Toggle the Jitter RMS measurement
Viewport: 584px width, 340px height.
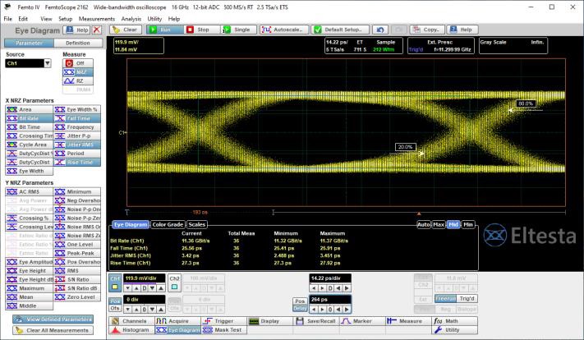point(76,145)
